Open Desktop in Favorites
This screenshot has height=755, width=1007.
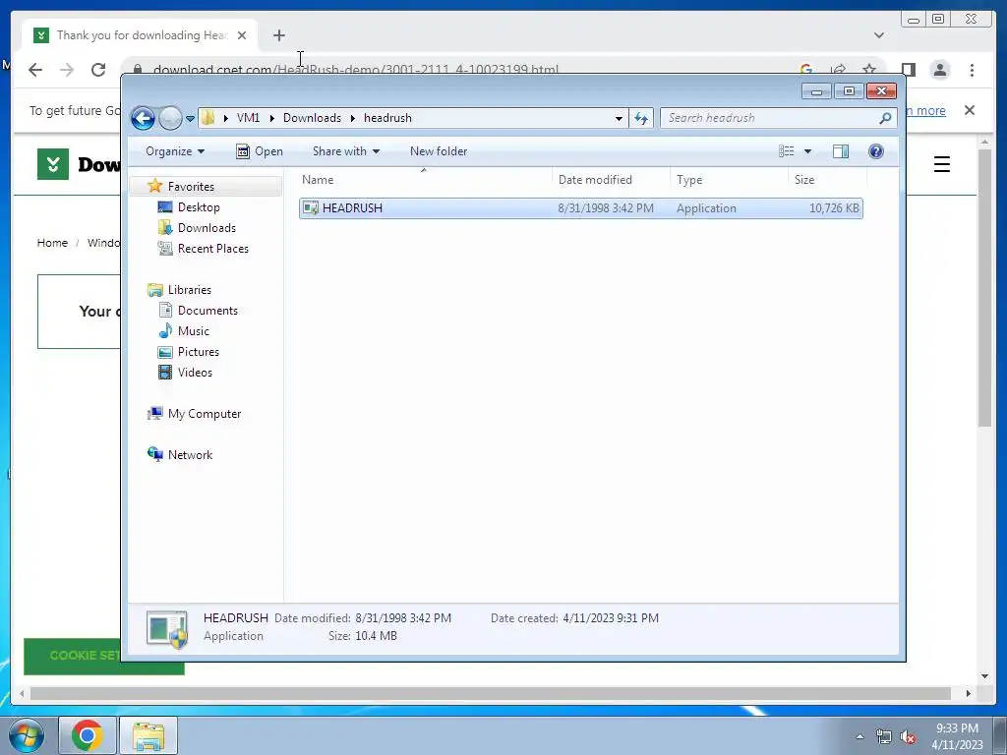pyautogui.click(x=199, y=207)
